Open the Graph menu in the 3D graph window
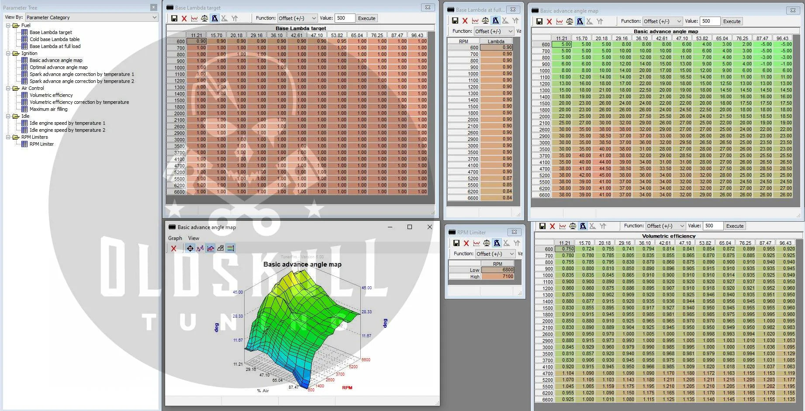This screenshot has height=411, width=805. coord(175,238)
